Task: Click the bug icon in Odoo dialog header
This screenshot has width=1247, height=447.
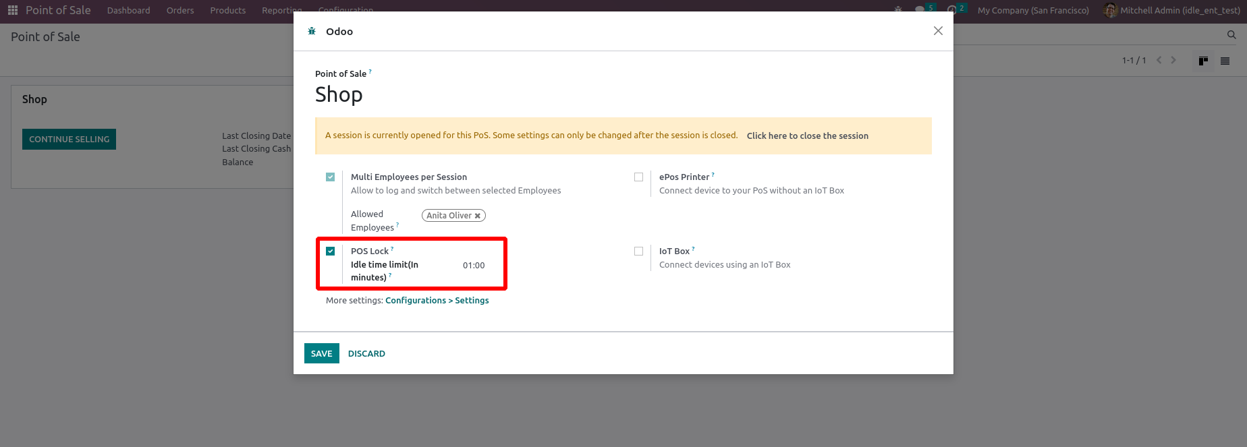Action: click(312, 31)
